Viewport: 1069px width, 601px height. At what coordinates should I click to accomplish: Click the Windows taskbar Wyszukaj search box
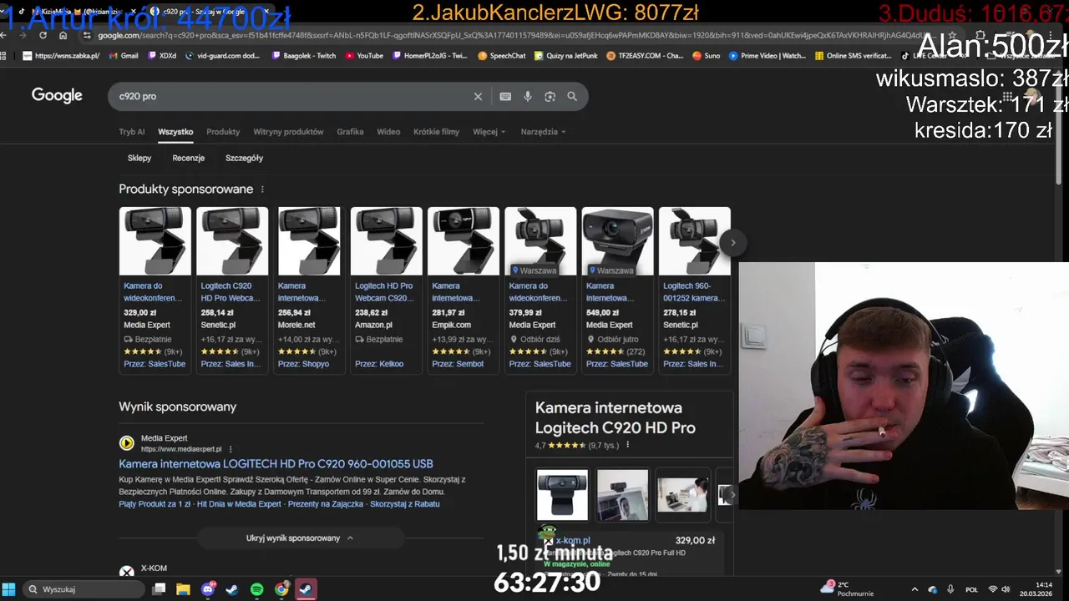(84, 589)
